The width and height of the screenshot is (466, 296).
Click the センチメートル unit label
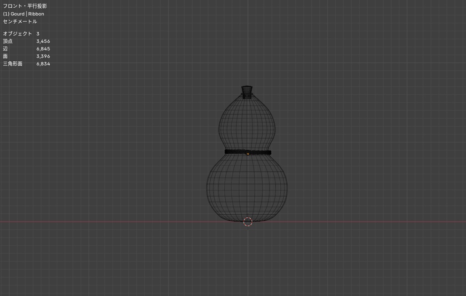(20, 21)
